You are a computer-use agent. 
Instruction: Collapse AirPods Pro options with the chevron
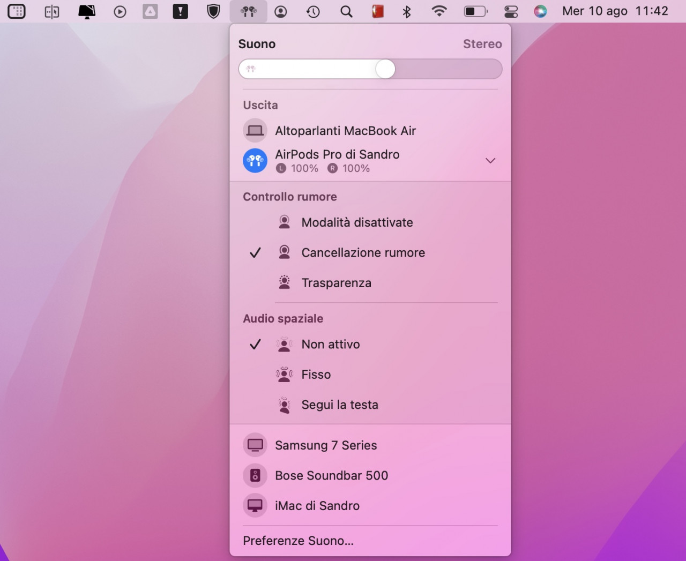(x=490, y=161)
